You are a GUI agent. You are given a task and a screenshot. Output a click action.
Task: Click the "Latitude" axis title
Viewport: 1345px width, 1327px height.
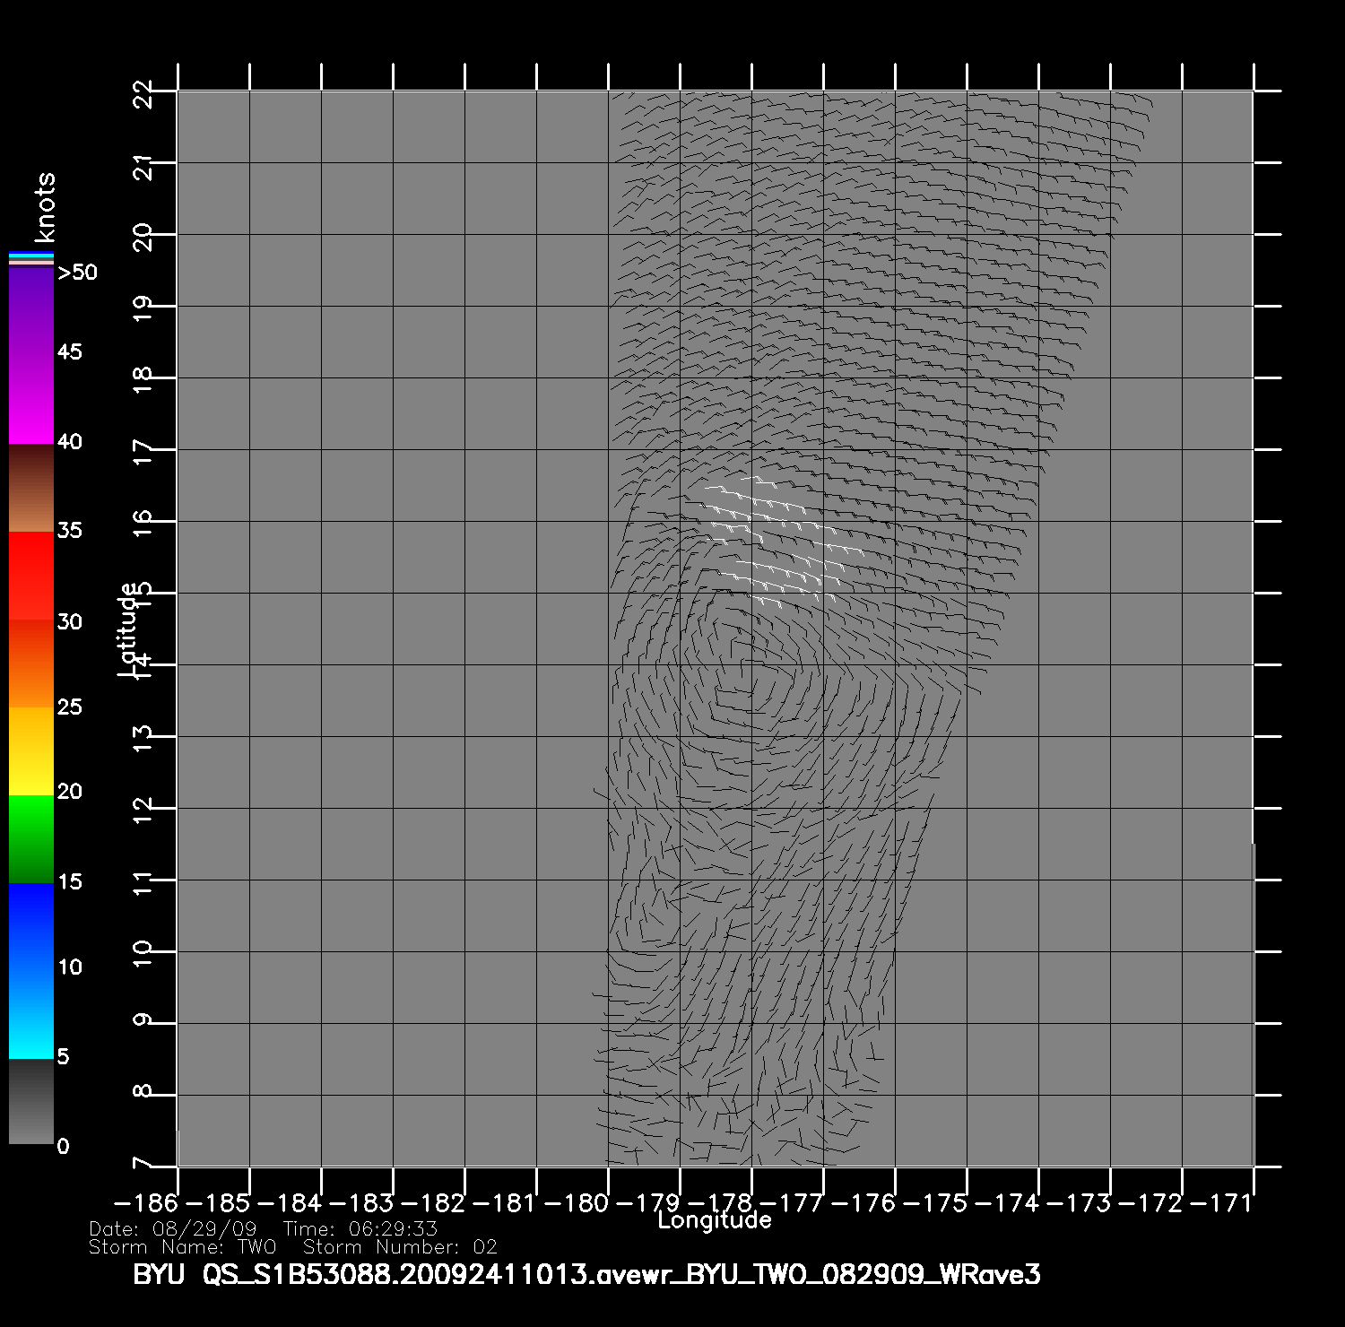pos(128,629)
